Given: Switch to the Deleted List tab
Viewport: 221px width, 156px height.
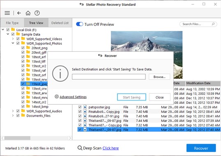Looking at the screenshot, I should pos(60,23).
